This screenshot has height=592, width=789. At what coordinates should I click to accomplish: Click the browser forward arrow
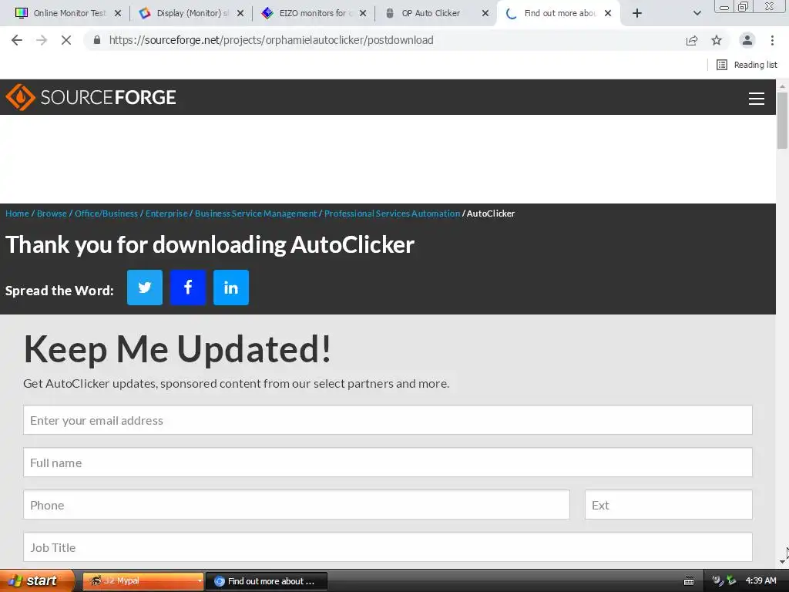[x=42, y=40]
